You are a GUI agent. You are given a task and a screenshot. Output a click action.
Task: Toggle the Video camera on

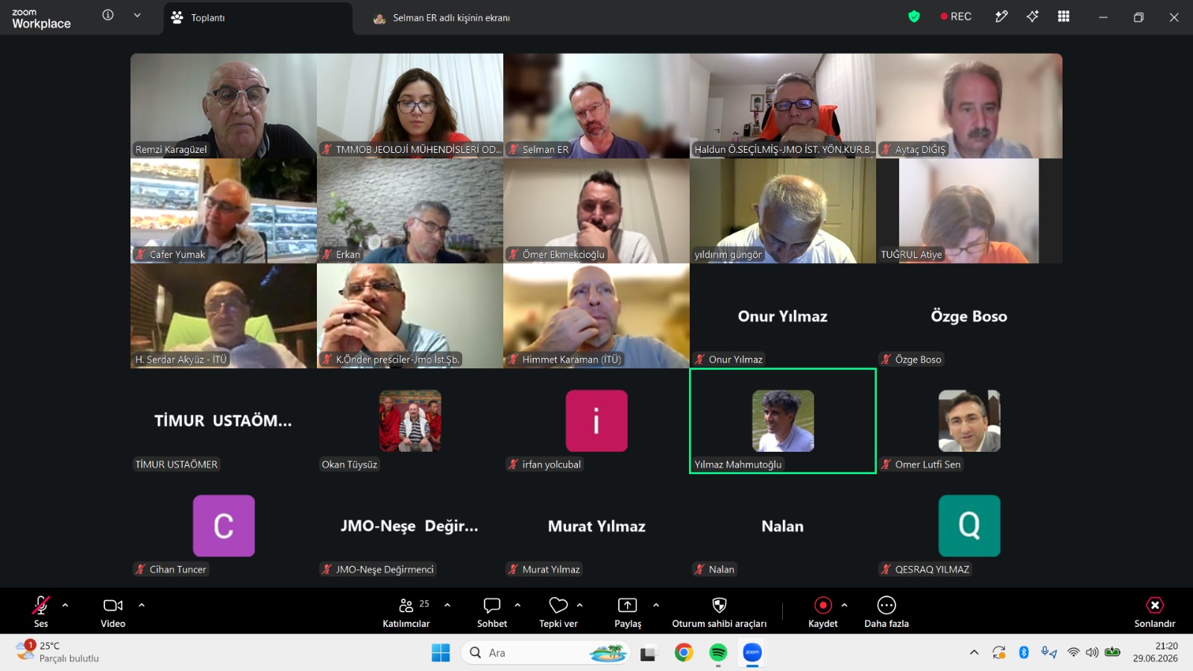[113, 612]
